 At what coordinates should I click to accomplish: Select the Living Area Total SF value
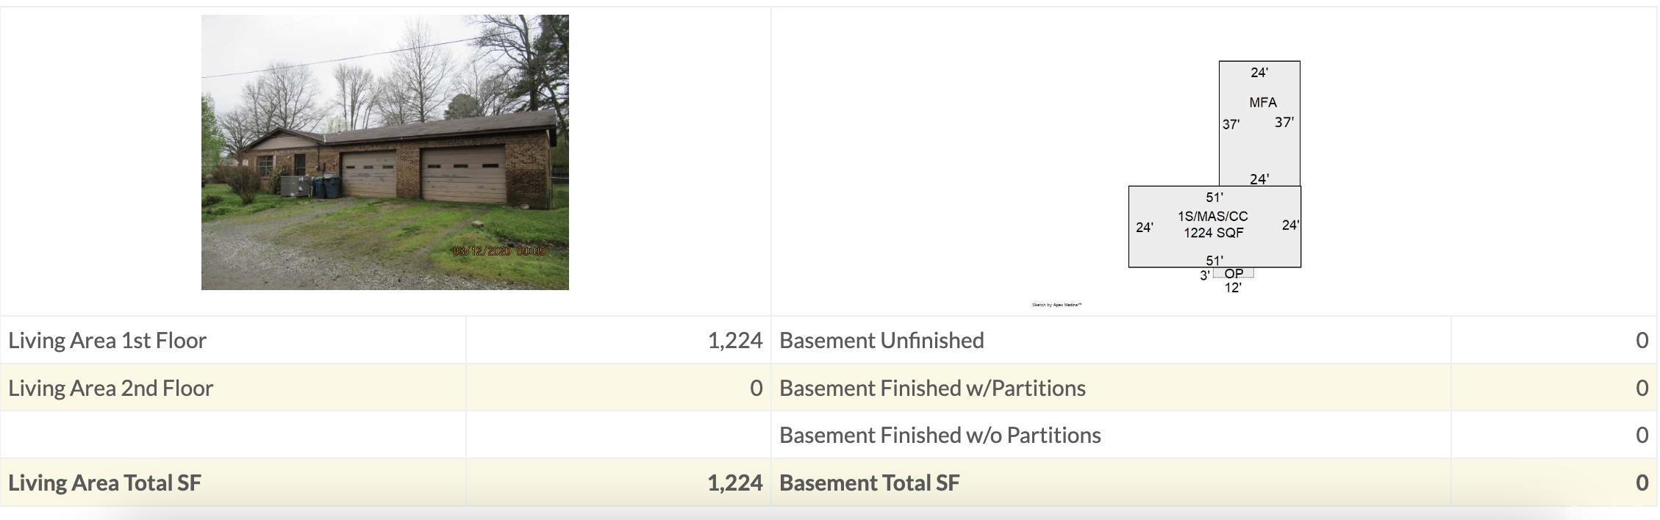click(734, 483)
